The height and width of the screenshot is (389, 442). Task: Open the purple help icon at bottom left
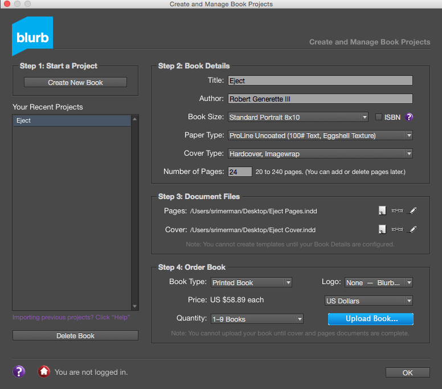[x=19, y=371]
